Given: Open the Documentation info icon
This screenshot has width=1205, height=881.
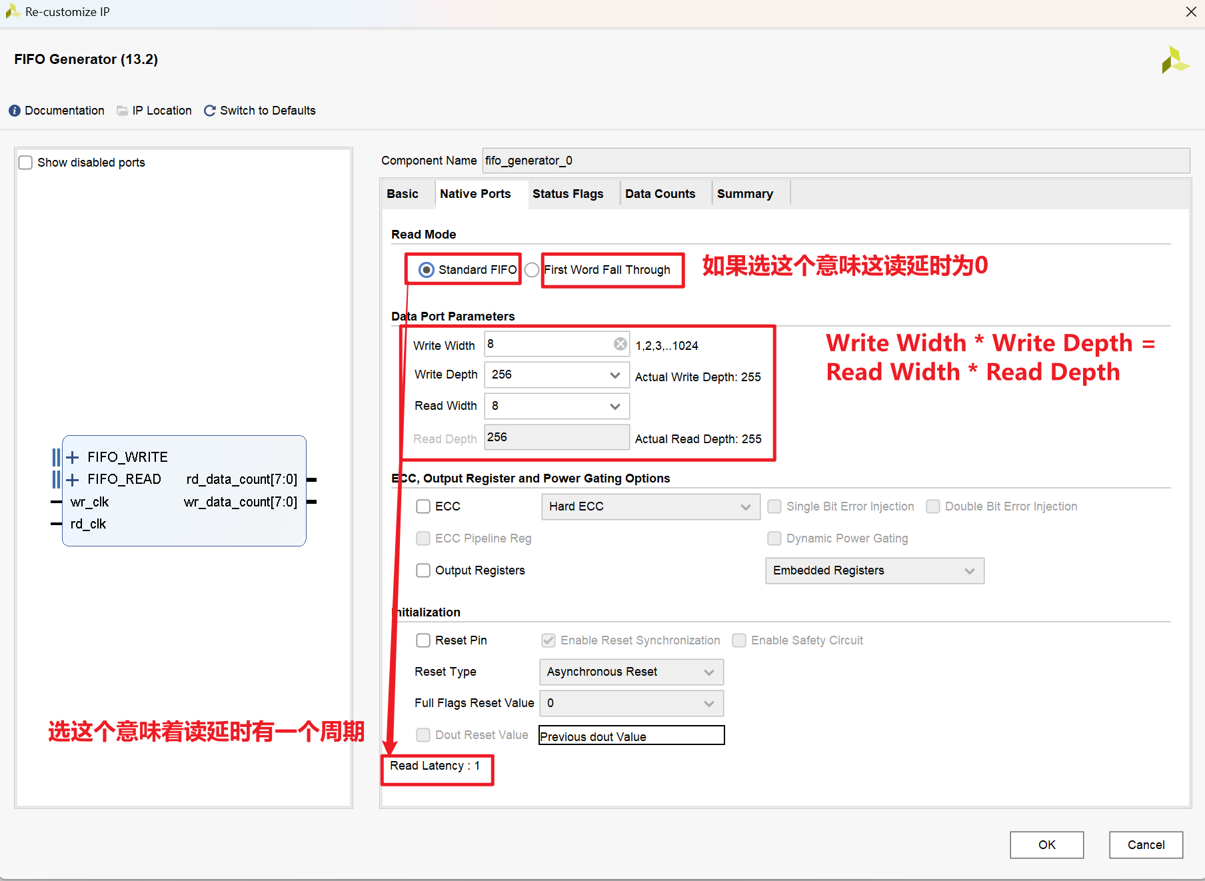Looking at the screenshot, I should point(15,111).
